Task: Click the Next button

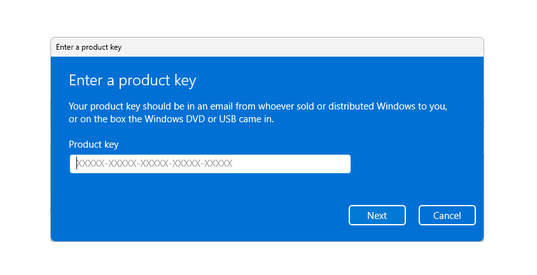Action: (x=377, y=215)
